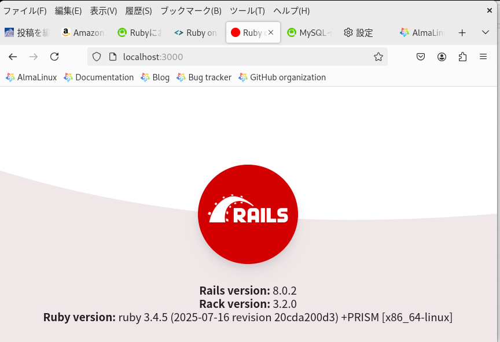Switch to the AlmaLinux tab

click(x=422, y=32)
